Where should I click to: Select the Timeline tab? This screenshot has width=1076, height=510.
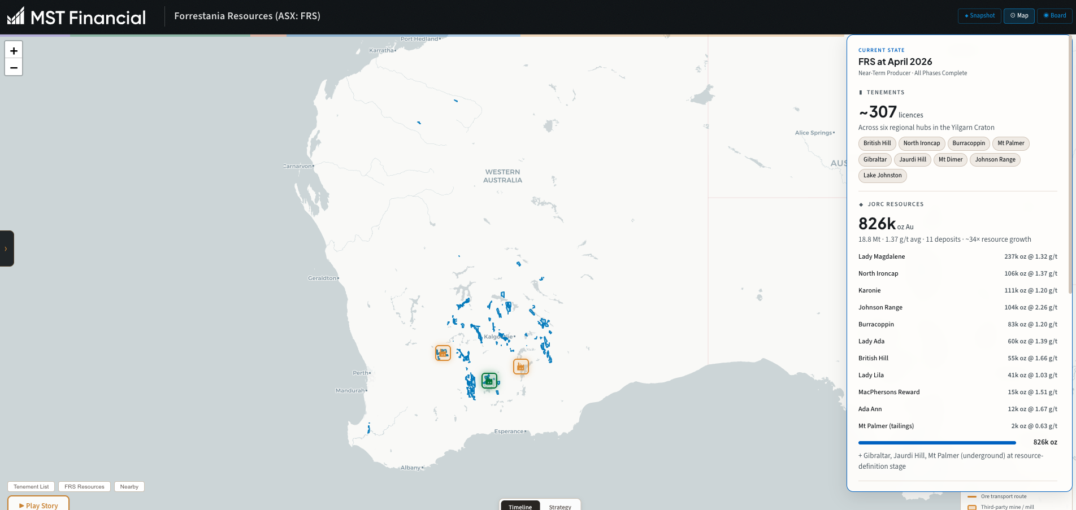click(x=520, y=506)
